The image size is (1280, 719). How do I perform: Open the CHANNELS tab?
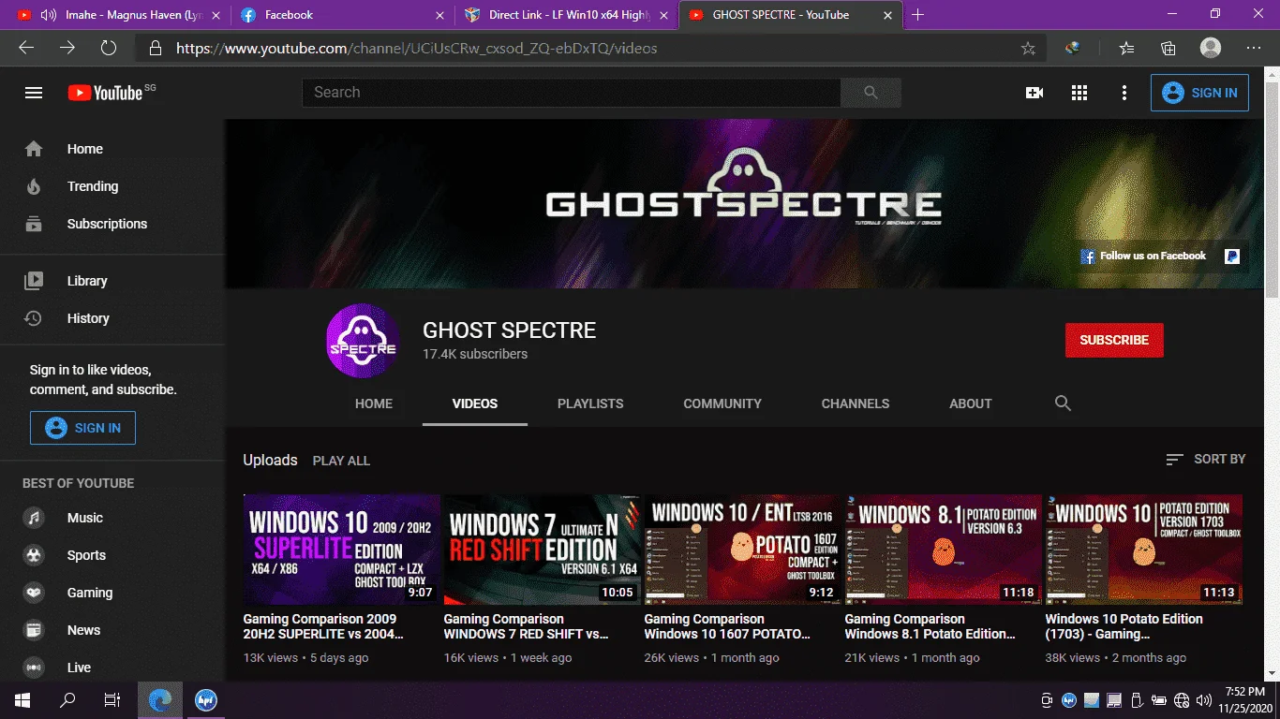(x=856, y=404)
